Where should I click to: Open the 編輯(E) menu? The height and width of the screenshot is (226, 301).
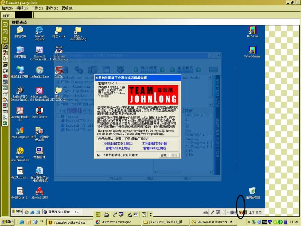click(22, 8)
